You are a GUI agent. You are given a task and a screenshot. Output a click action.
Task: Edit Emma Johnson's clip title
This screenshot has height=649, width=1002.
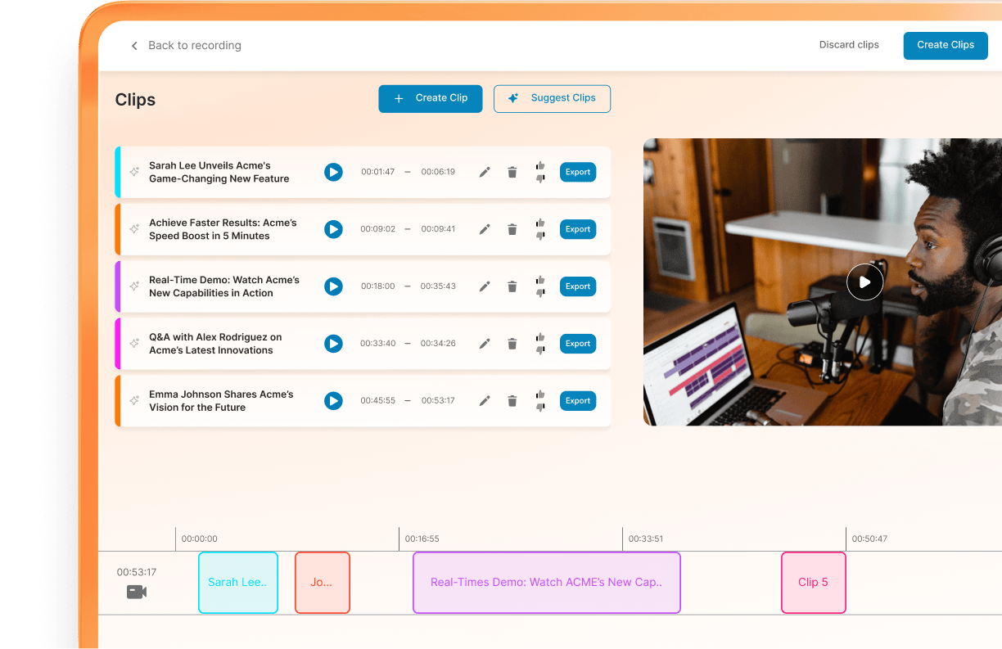[484, 400]
